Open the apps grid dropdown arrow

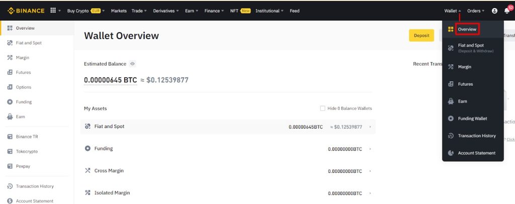(59, 11)
